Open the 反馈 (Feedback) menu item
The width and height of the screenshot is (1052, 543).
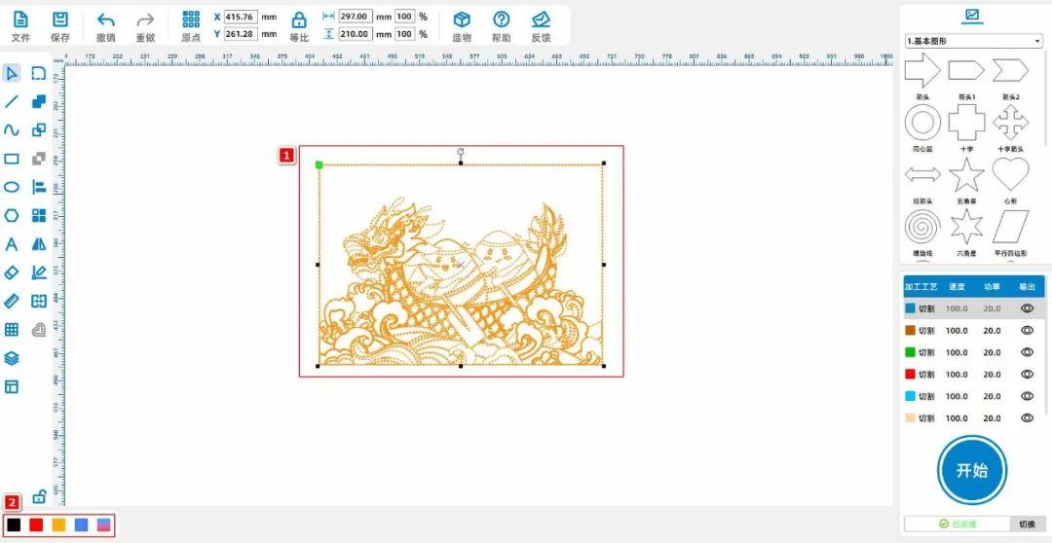pos(541,20)
